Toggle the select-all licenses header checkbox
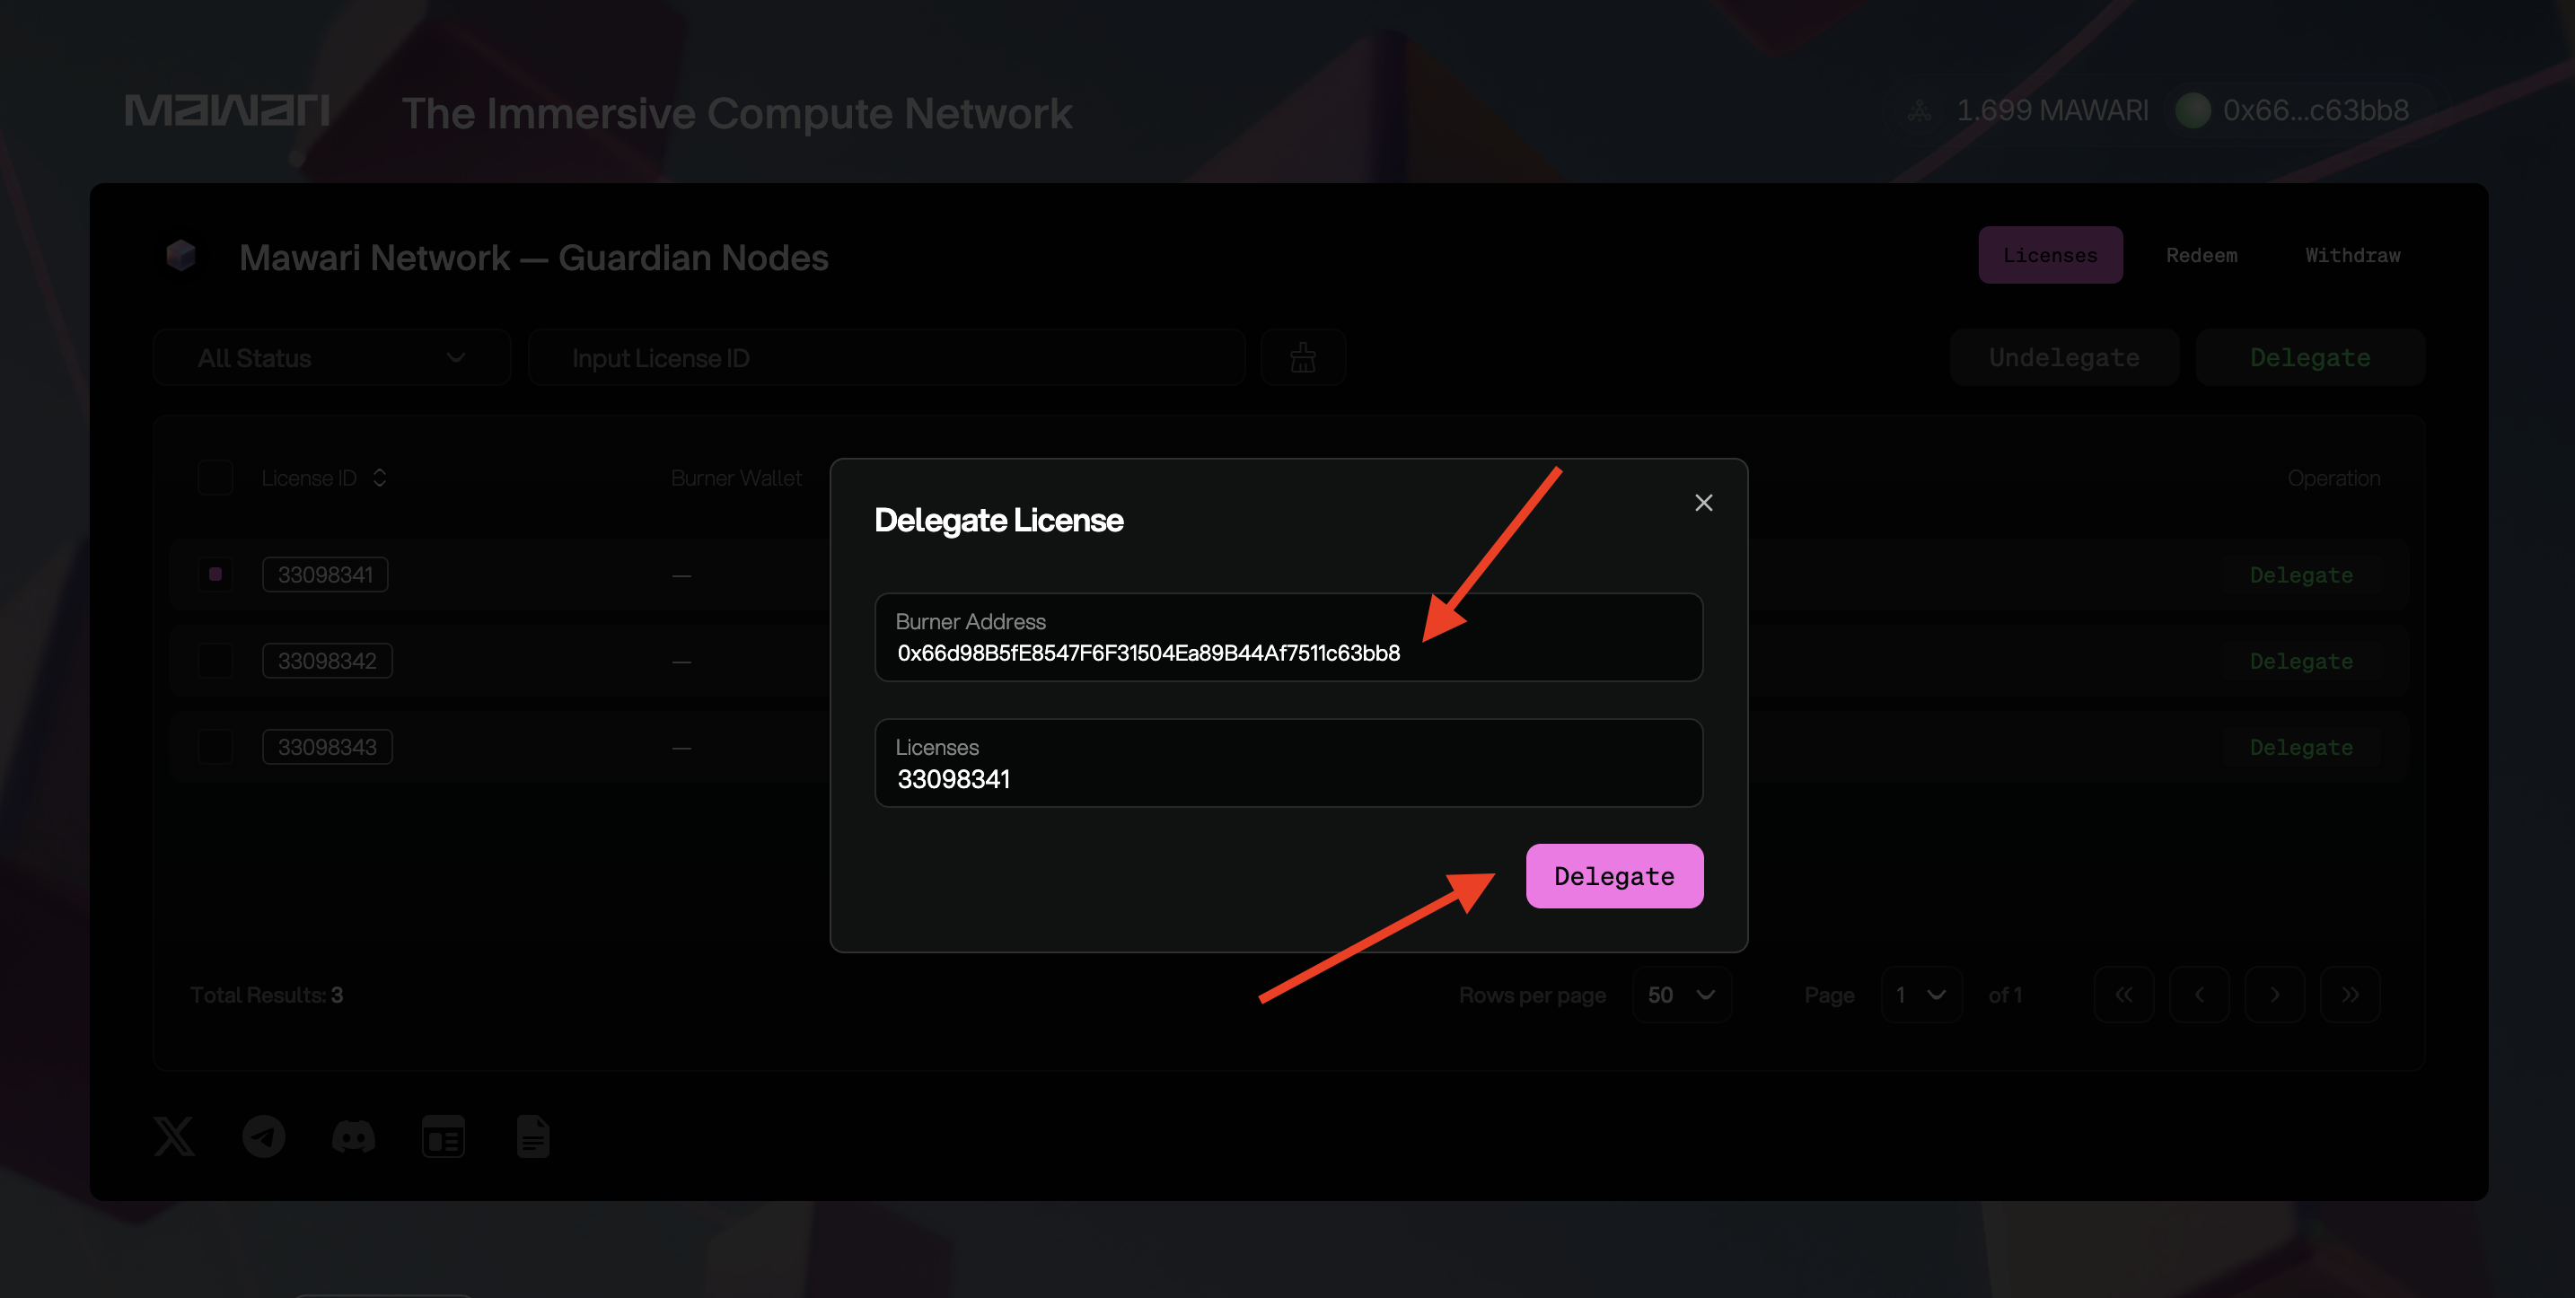This screenshot has height=1298, width=2575. click(215, 478)
